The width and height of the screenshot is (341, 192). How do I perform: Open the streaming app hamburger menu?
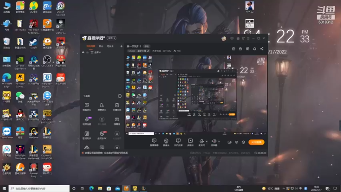coord(248,38)
